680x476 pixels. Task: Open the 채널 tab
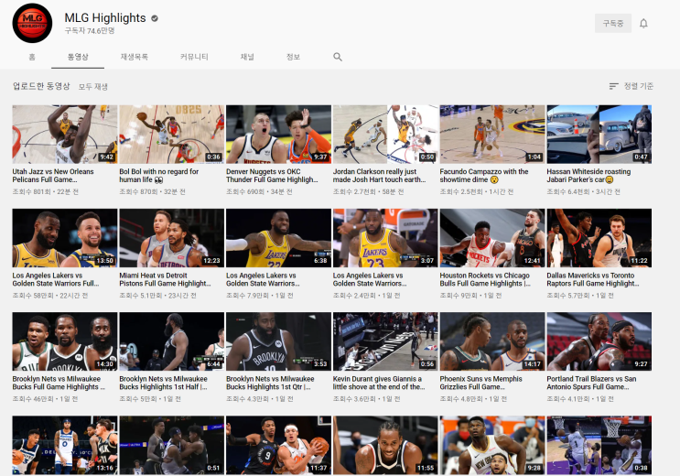coord(247,57)
